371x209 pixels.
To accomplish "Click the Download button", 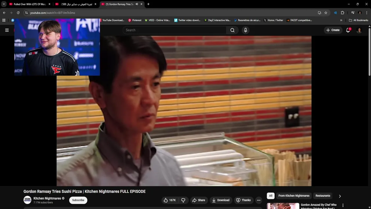I will click(x=221, y=200).
